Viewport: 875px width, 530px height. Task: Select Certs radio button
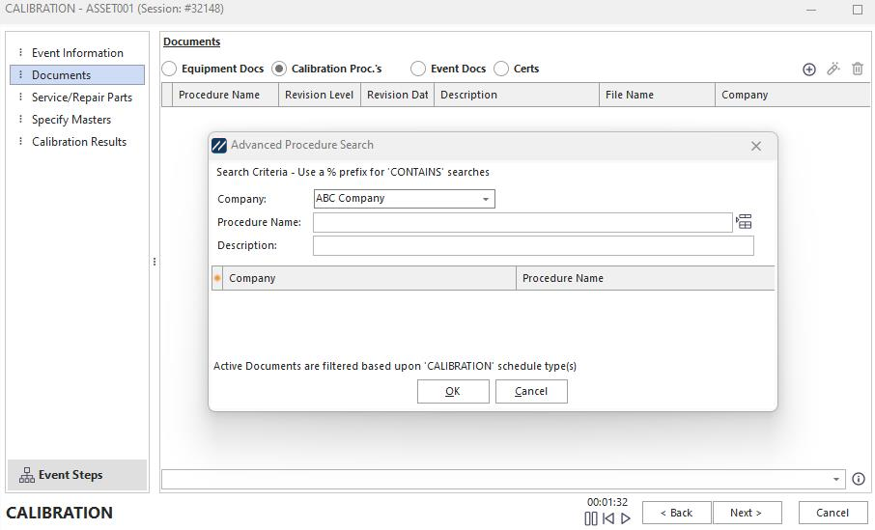pyautogui.click(x=501, y=69)
